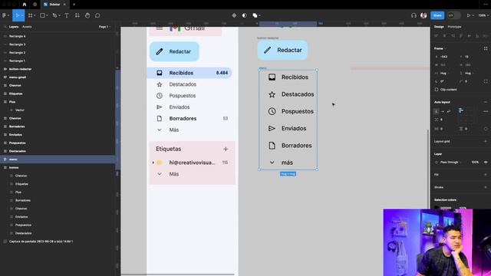Viewport: 491px width, 276px height.
Task: Click the layers panel search icon
Action: coord(5,27)
